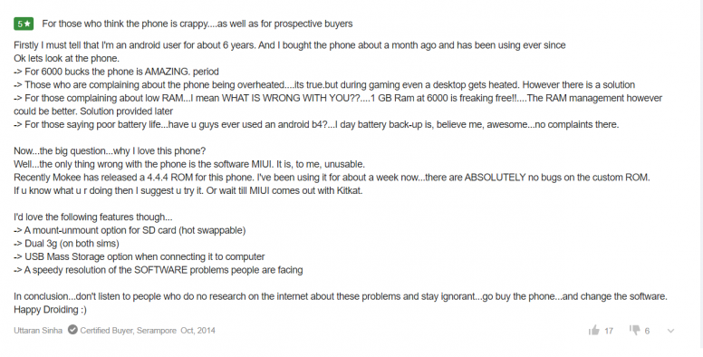
Task: Click the line starting 'Firstly I must tell'
Action: click(x=290, y=45)
